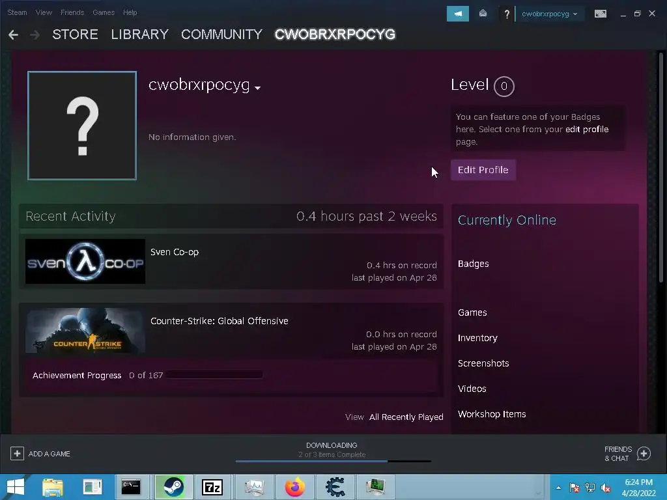Click the muted volume tray icon
This screenshot has height=500, width=667.
[606, 488]
